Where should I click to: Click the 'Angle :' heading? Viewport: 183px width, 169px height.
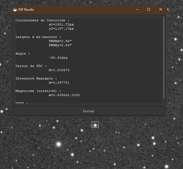(23, 53)
